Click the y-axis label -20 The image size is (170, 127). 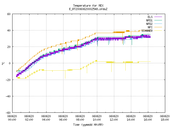8,80
